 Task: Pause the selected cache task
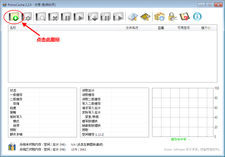pyautogui.click(x=66, y=16)
